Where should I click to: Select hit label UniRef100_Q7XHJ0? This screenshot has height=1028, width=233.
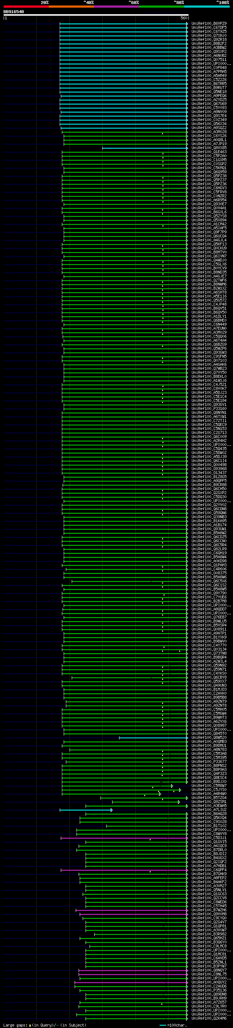[209, 35]
